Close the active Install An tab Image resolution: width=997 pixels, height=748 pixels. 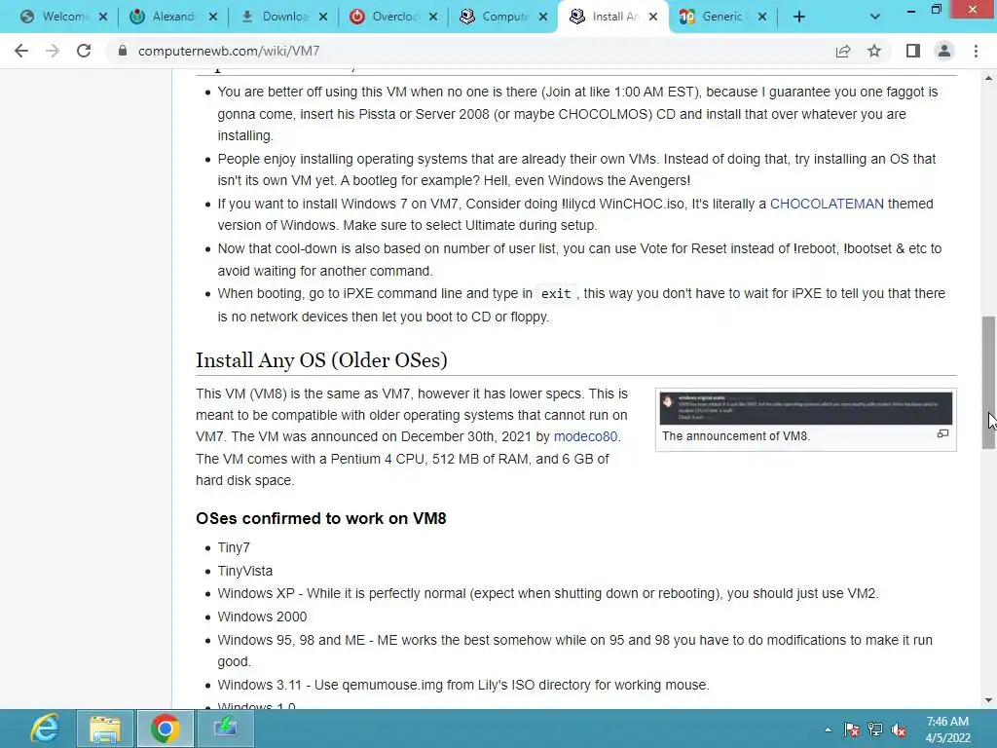pyautogui.click(x=653, y=18)
